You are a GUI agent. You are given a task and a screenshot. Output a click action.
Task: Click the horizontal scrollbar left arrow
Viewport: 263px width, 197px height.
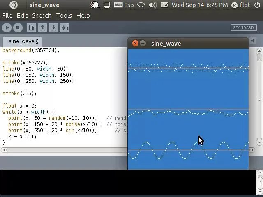point(4,150)
